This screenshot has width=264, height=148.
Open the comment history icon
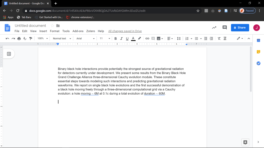click(225, 27)
